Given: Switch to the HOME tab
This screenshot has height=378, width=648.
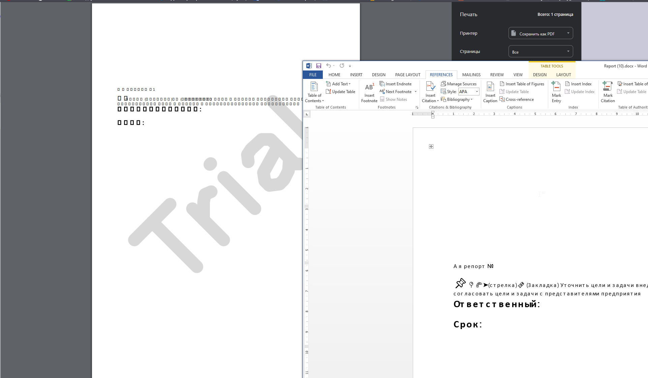Looking at the screenshot, I should [x=334, y=75].
